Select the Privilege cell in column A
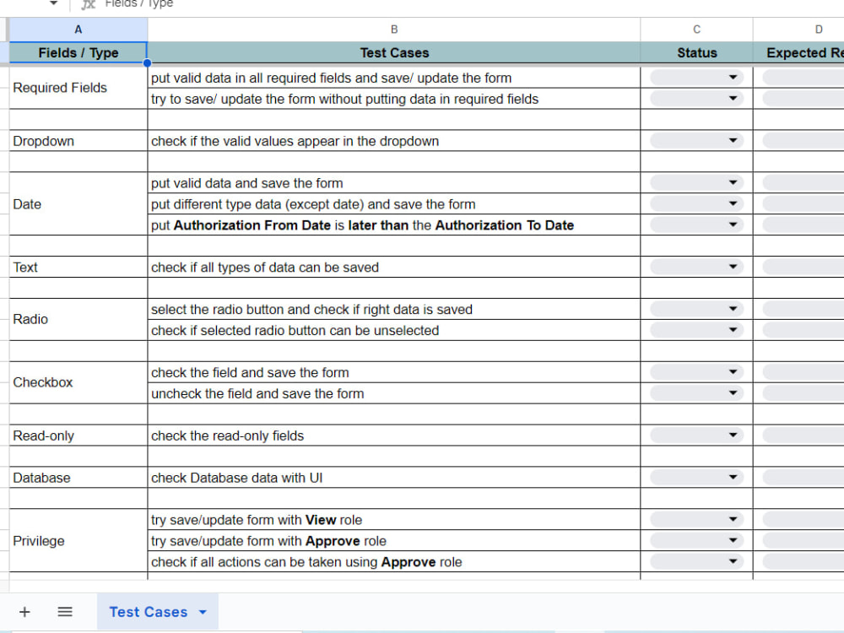This screenshot has height=633, width=844. 78,541
